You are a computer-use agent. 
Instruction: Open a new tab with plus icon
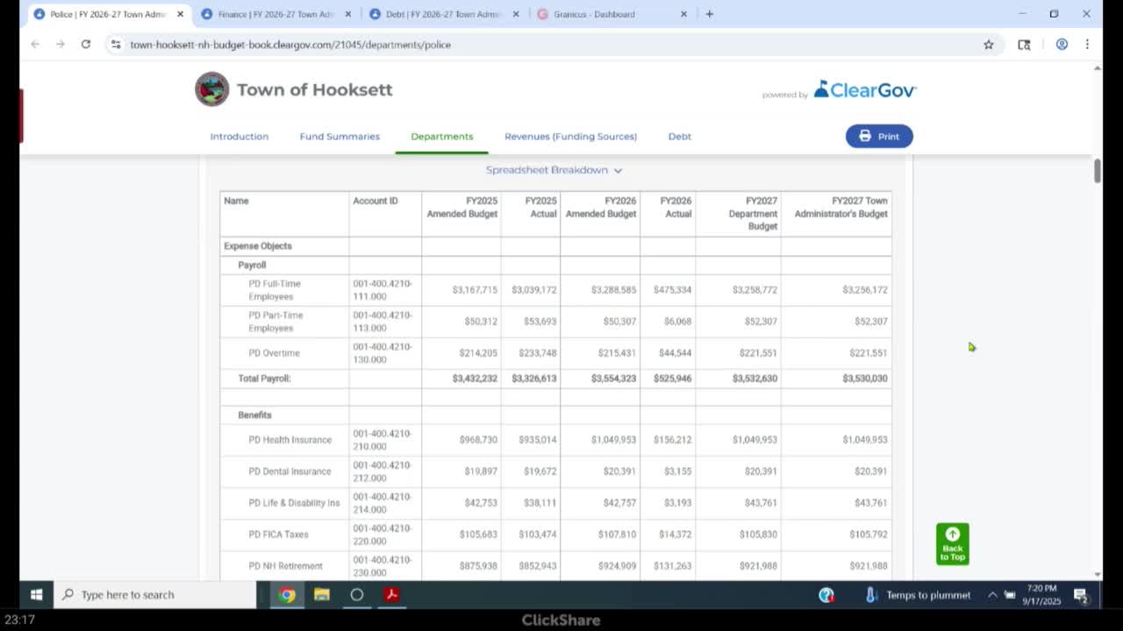tap(709, 14)
